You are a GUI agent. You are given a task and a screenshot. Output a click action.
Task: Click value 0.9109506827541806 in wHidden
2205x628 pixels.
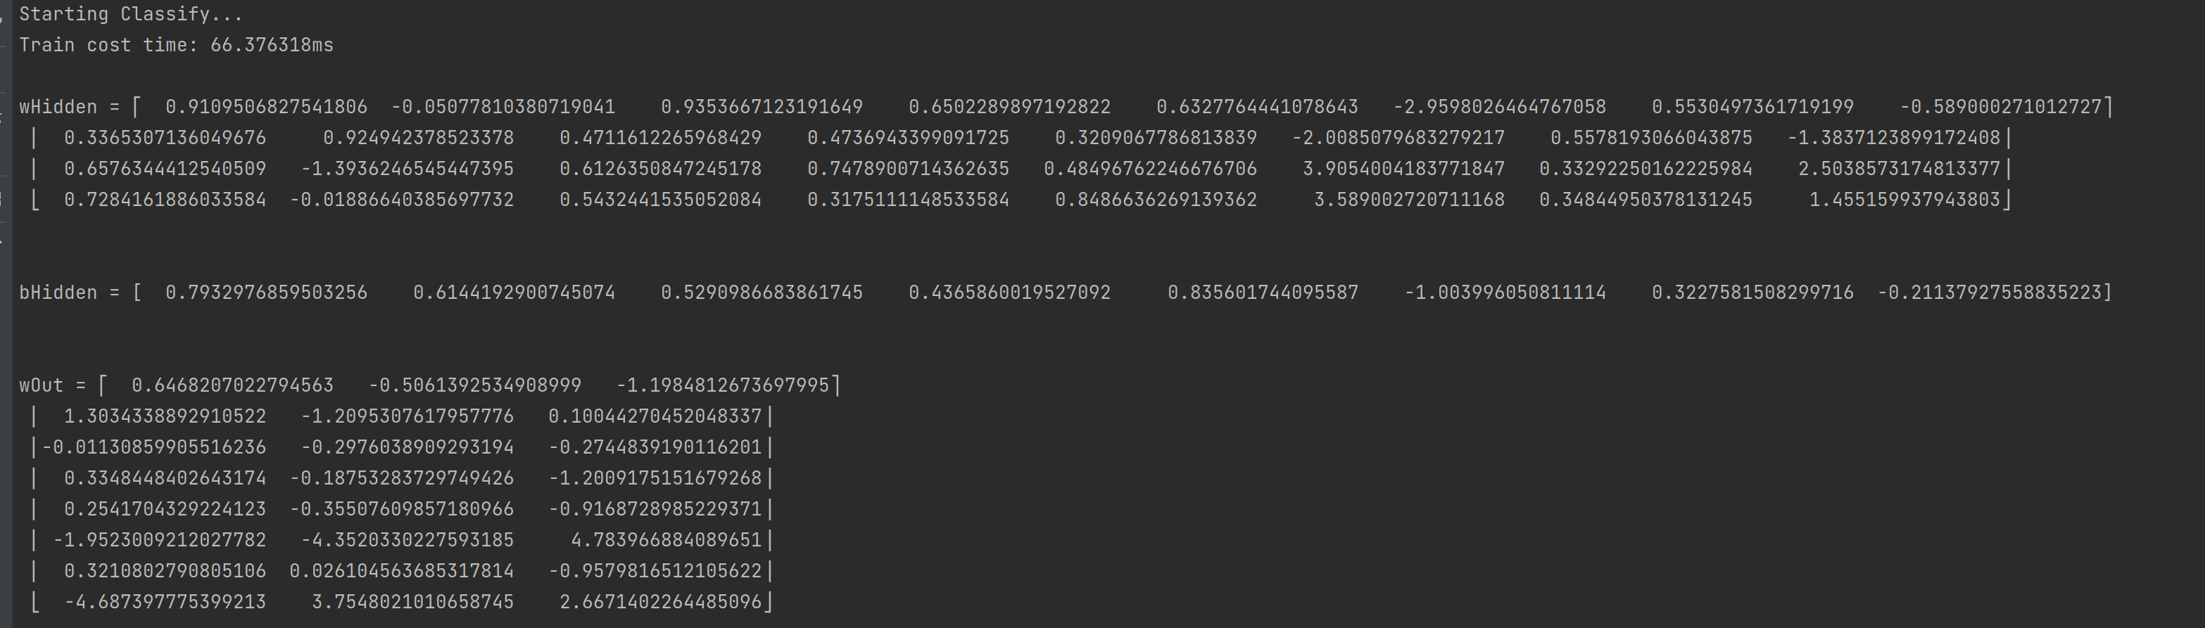coord(266,107)
